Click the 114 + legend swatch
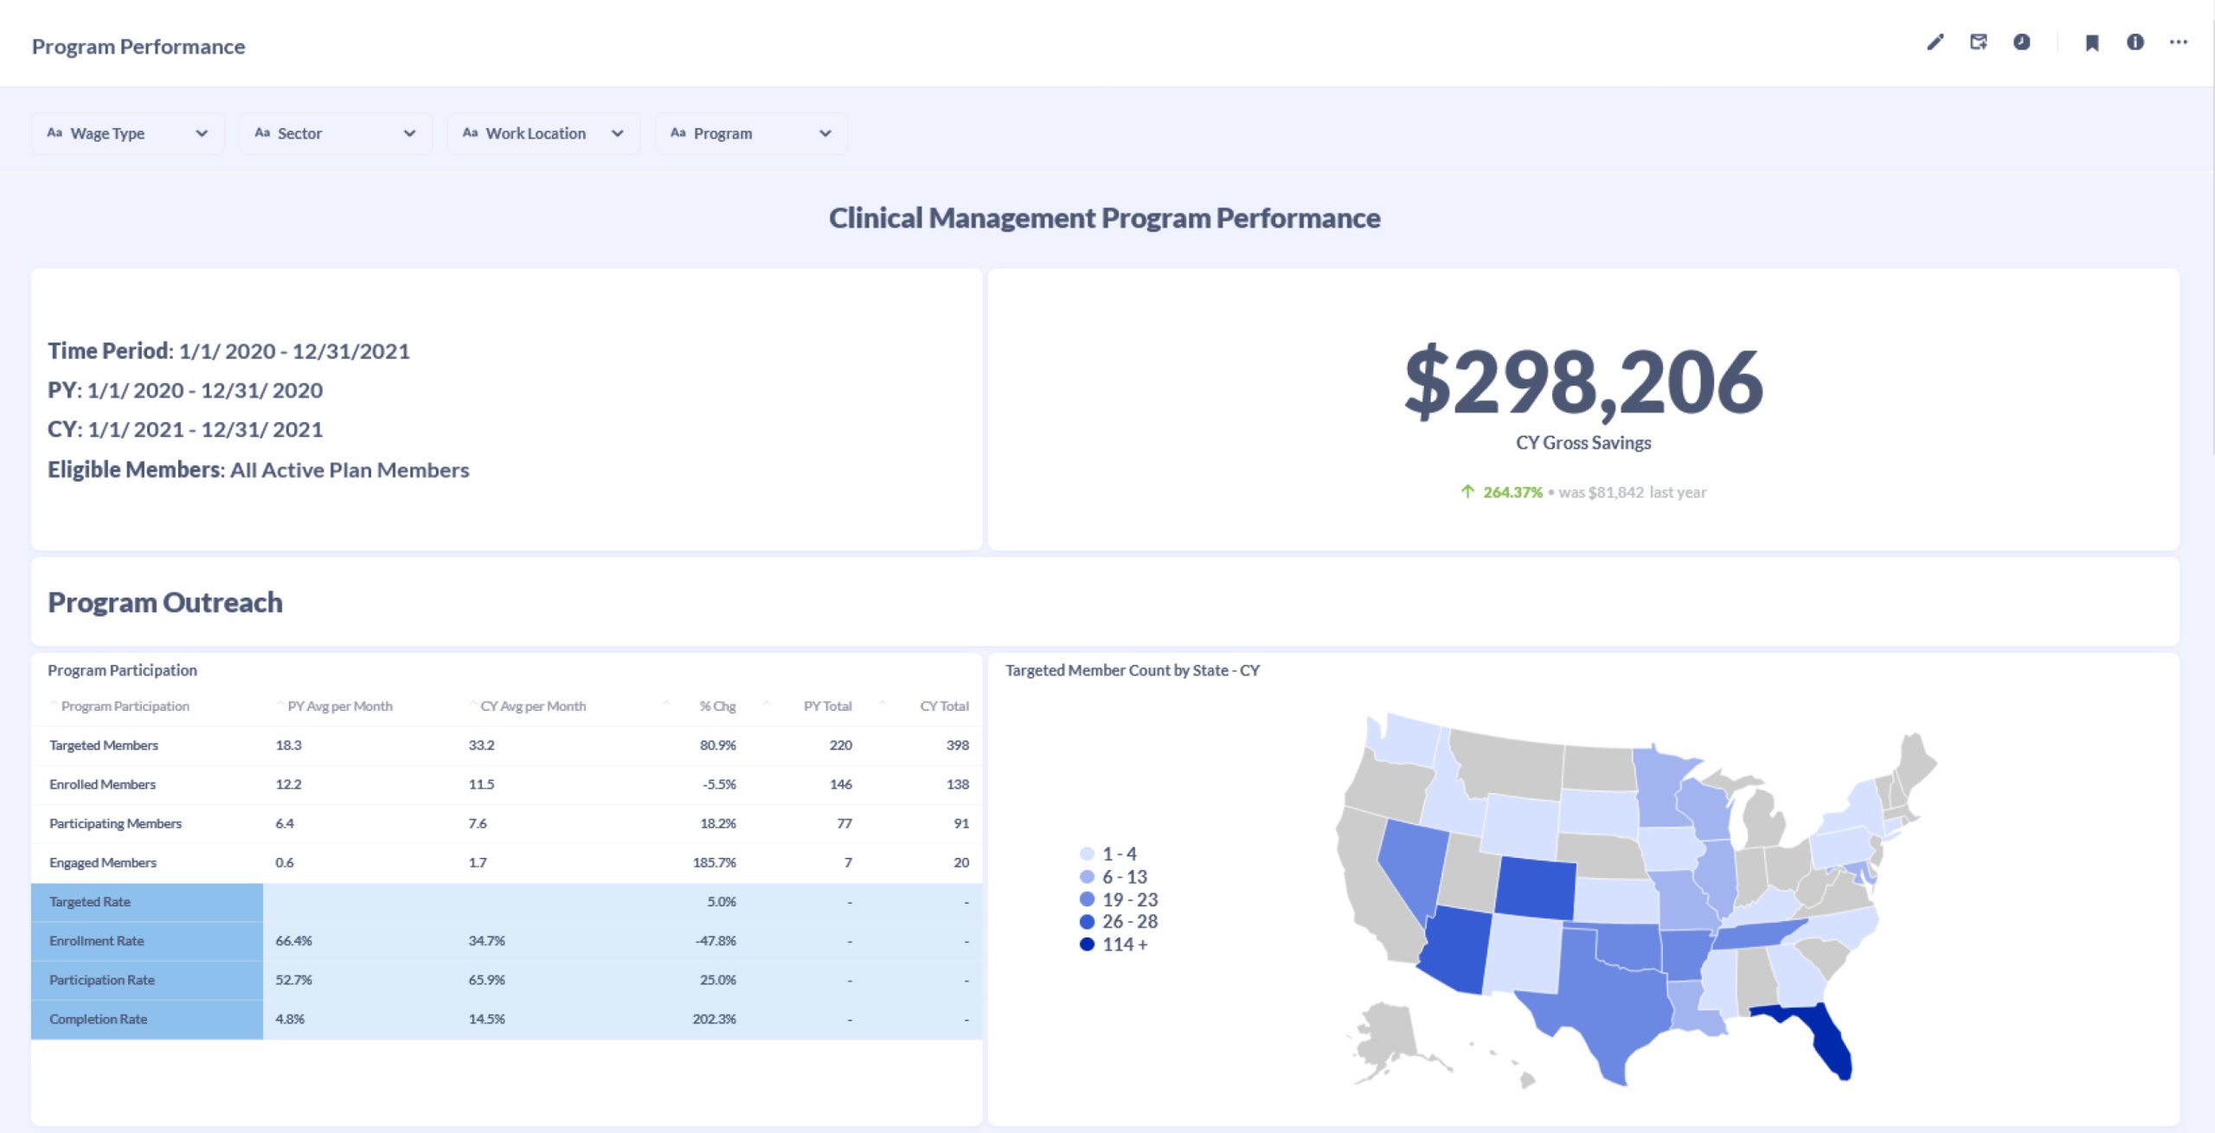This screenshot has width=2215, height=1133. pos(1088,944)
